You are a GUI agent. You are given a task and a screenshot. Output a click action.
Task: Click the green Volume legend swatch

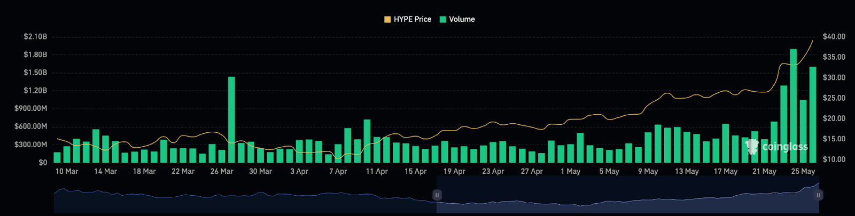pos(442,19)
